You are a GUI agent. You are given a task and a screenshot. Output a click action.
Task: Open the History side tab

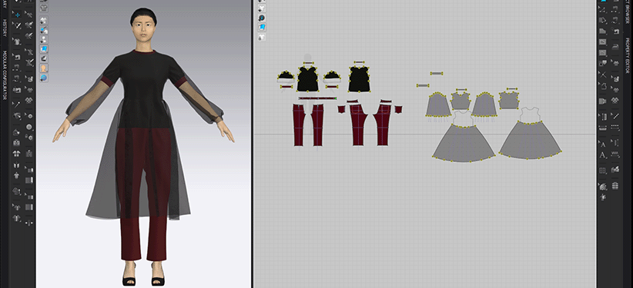pyautogui.click(x=5, y=29)
